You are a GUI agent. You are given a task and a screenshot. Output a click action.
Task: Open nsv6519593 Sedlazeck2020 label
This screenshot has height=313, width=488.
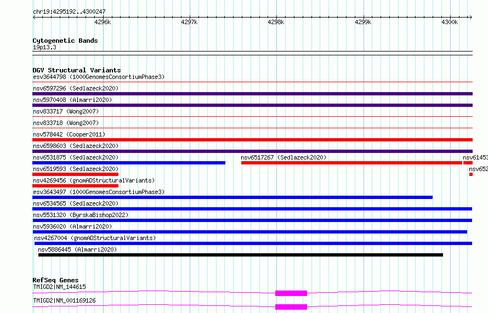click(x=76, y=169)
